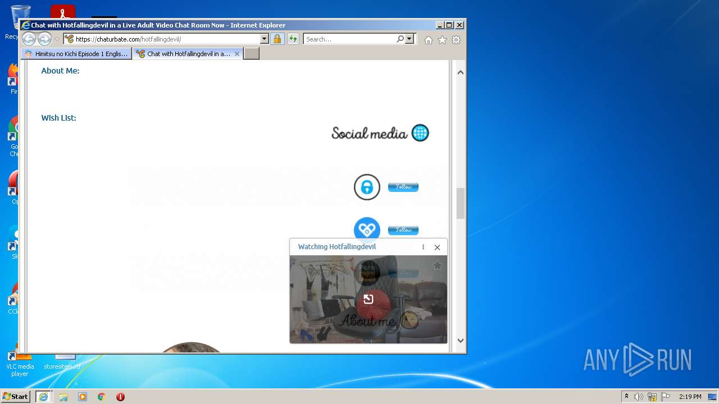This screenshot has height=404, width=719.
Task: Click the 2:19 PM taskbar clock
Action: 690,397
